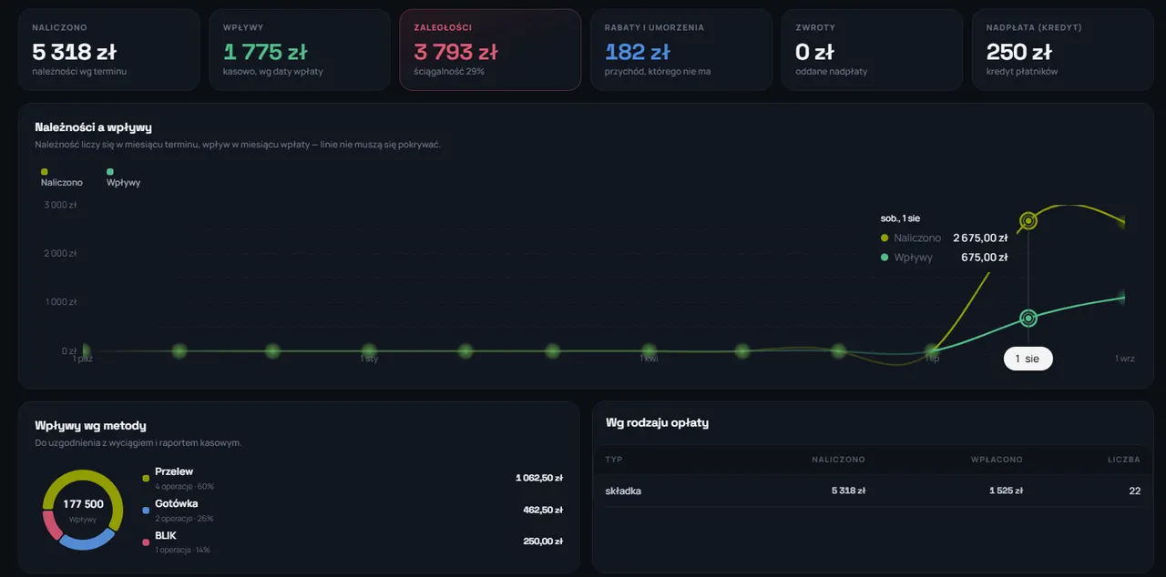Open the Rabaty i umorzenia card

point(681,50)
